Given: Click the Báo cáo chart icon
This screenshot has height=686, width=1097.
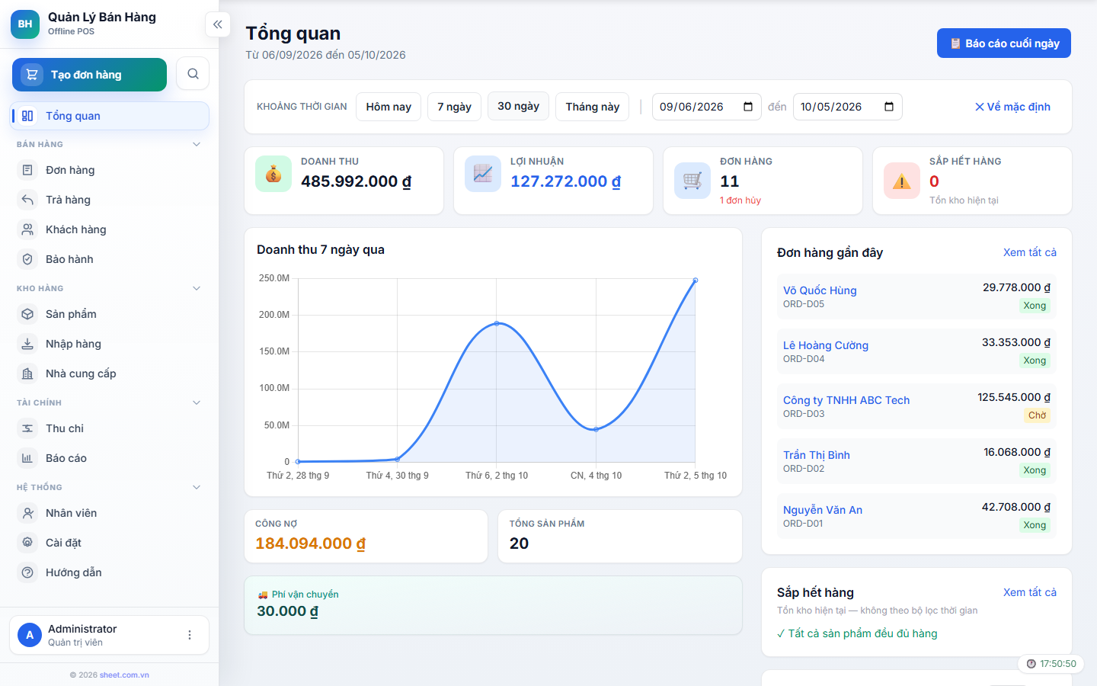Looking at the screenshot, I should pyautogui.click(x=27, y=458).
